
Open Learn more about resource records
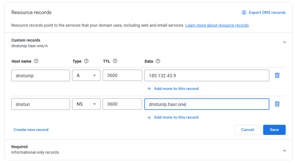217,26
